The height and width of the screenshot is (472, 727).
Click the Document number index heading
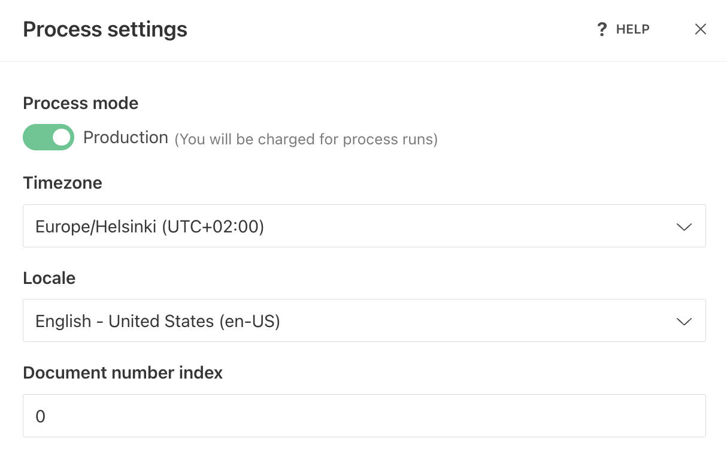click(123, 372)
